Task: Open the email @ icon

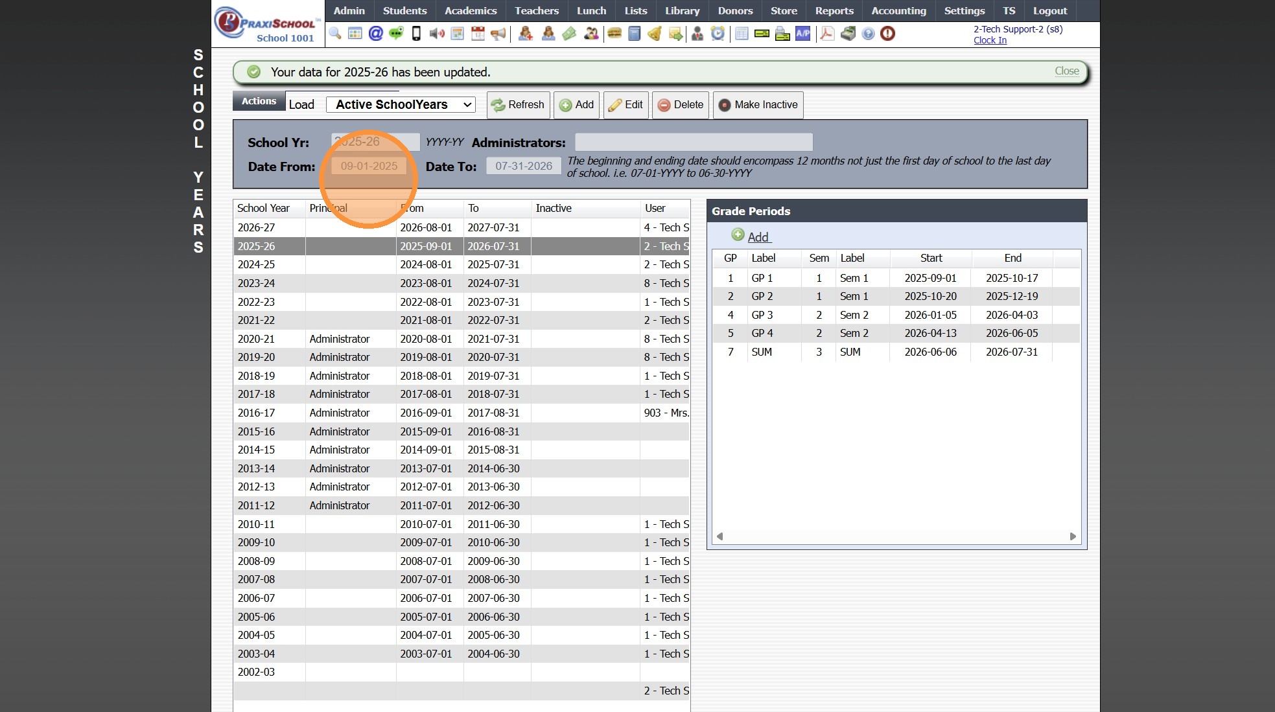Action: click(x=375, y=33)
